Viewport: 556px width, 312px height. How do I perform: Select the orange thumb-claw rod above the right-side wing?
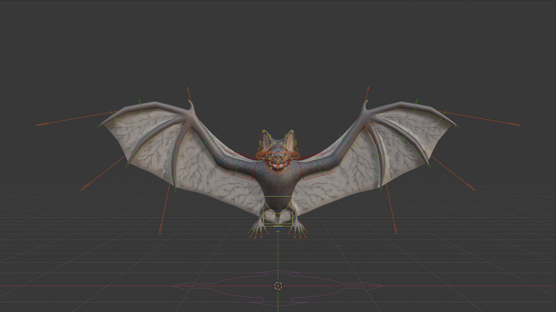367,94
